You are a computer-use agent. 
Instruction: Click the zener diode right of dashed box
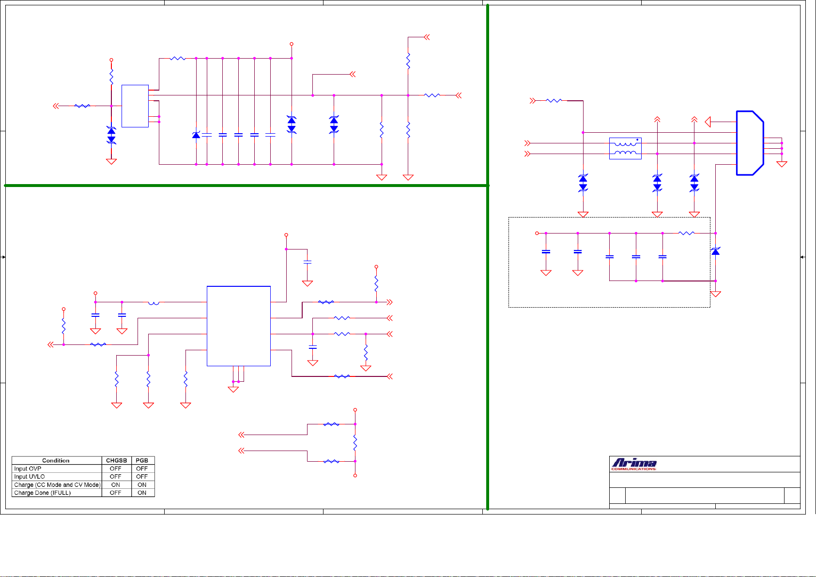[715, 251]
